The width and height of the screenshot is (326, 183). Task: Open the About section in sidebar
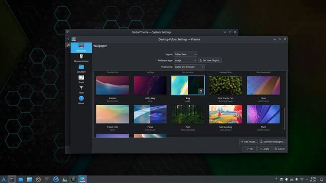tap(81, 100)
